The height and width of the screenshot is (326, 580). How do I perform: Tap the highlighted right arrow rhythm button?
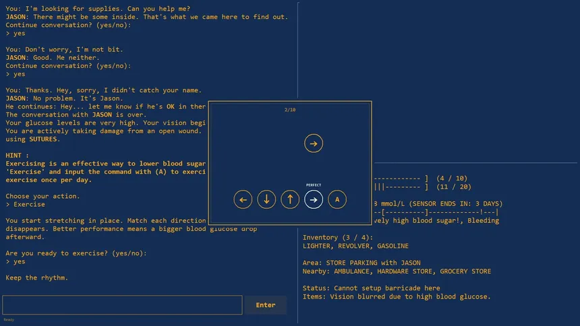coord(314,199)
